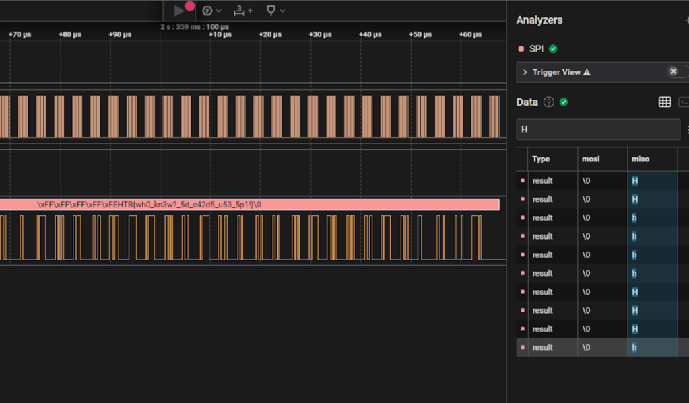This screenshot has width=689, height=403.
Task: Click the +70 µs timeline tick
Action: [20, 35]
